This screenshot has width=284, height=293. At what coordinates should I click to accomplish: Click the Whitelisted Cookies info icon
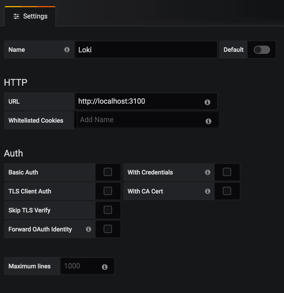point(209,121)
